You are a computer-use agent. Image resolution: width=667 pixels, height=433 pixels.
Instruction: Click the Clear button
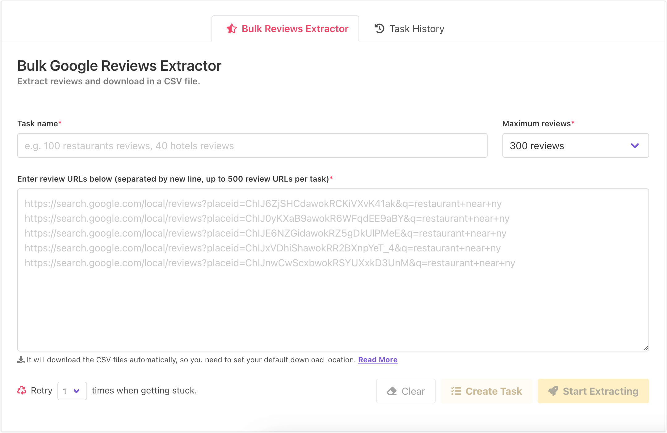(x=406, y=391)
